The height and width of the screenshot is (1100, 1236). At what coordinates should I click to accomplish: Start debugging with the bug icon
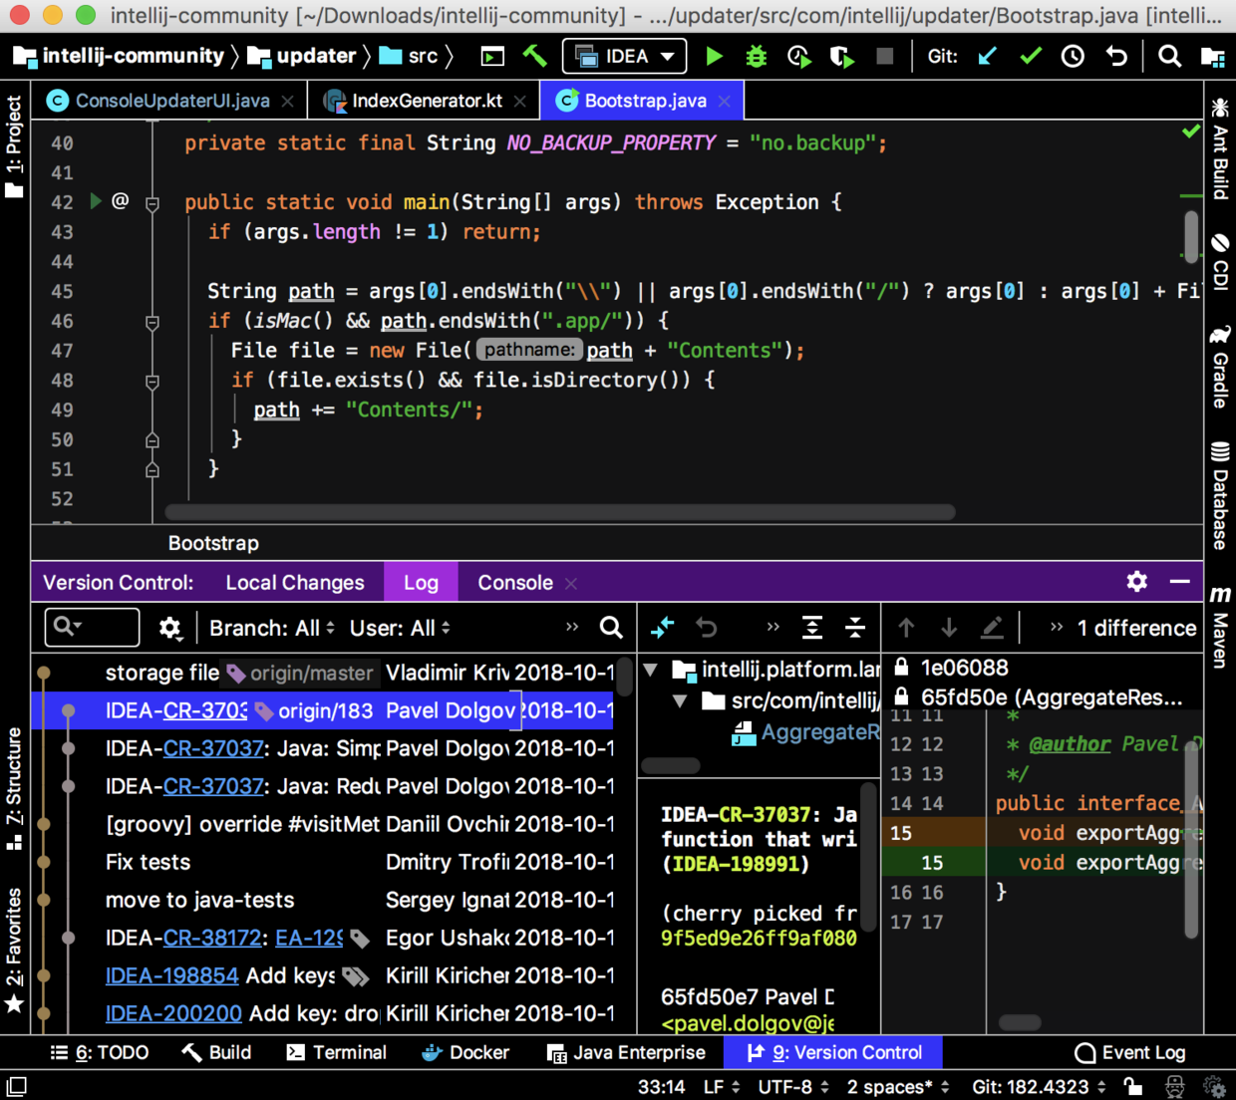click(757, 56)
